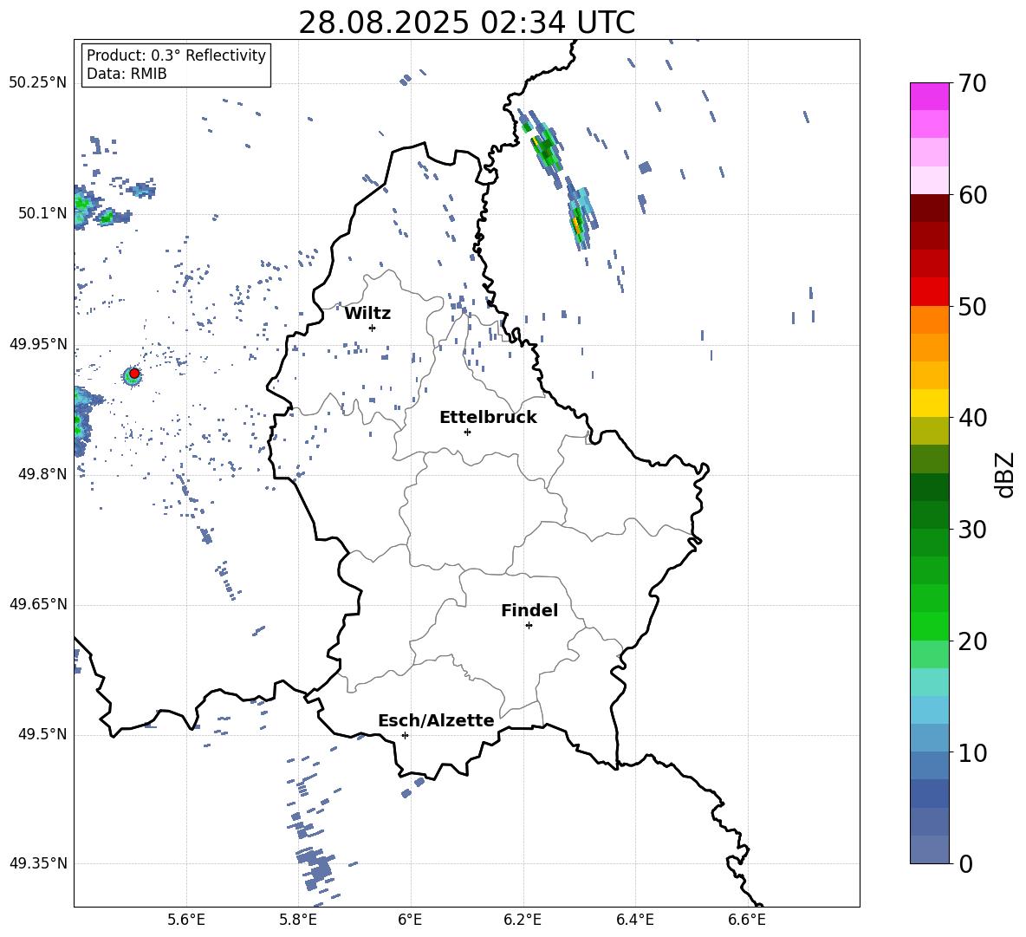The width and height of the screenshot is (1026, 937).
Task: Click the 50.25°N latitude label
Action: tap(38, 83)
